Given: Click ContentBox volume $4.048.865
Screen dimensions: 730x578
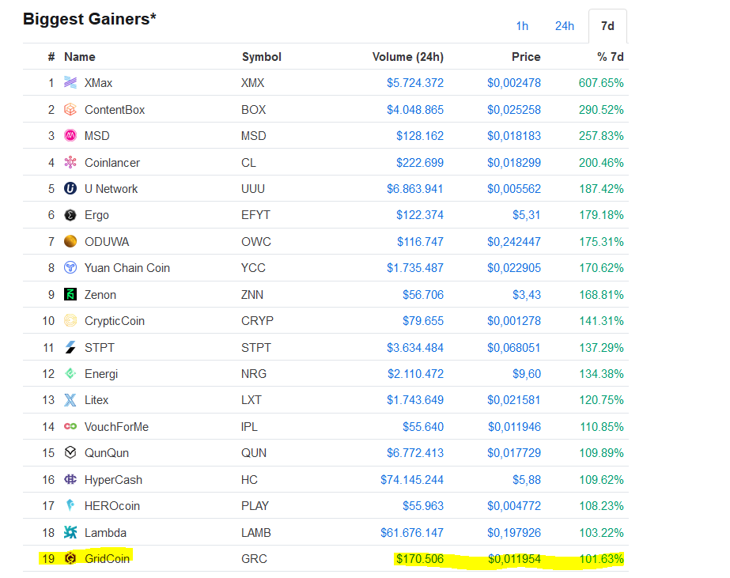Looking at the screenshot, I should 414,110.
